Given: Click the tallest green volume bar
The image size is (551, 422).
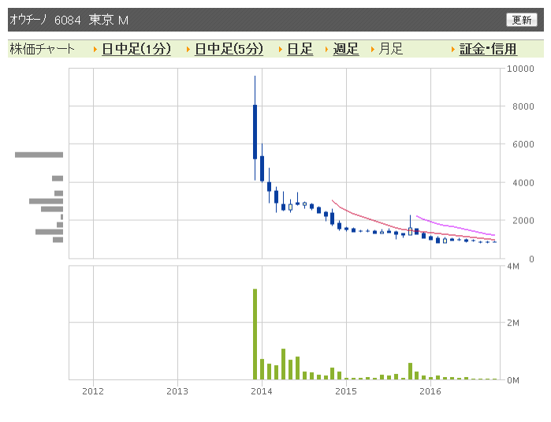Looking at the screenshot, I should pyautogui.click(x=255, y=334).
